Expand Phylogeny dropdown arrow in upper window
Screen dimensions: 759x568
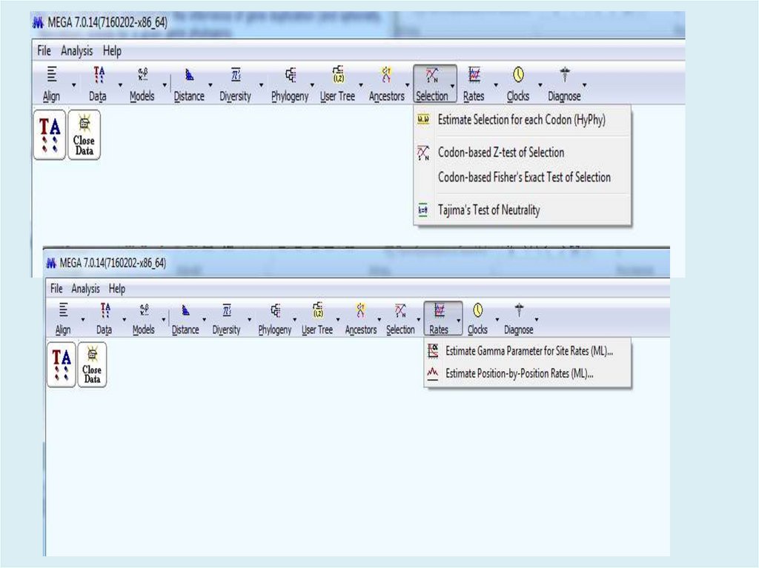coord(312,85)
